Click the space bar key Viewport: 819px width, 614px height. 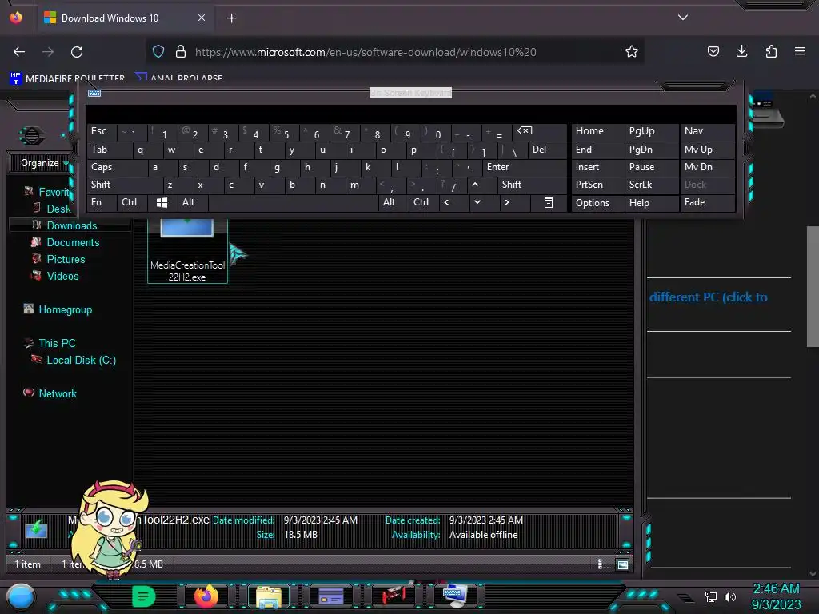tap(293, 202)
